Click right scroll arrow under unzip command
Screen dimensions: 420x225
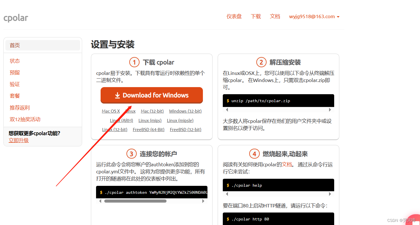pos(330,110)
